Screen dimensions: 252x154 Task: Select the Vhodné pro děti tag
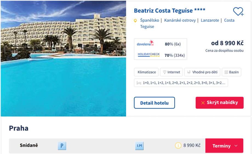coord(202,72)
